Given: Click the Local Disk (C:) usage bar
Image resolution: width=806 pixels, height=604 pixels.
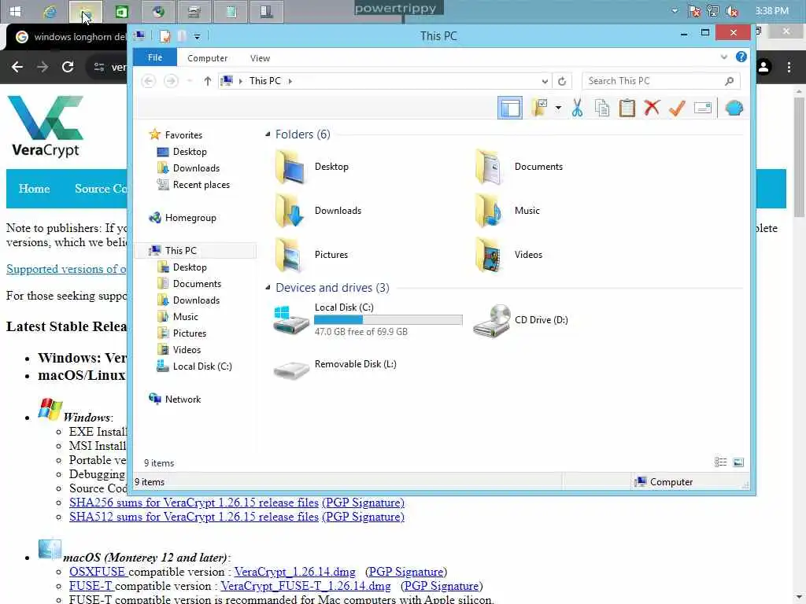Looking at the screenshot, I should pyautogui.click(x=388, y=320).
